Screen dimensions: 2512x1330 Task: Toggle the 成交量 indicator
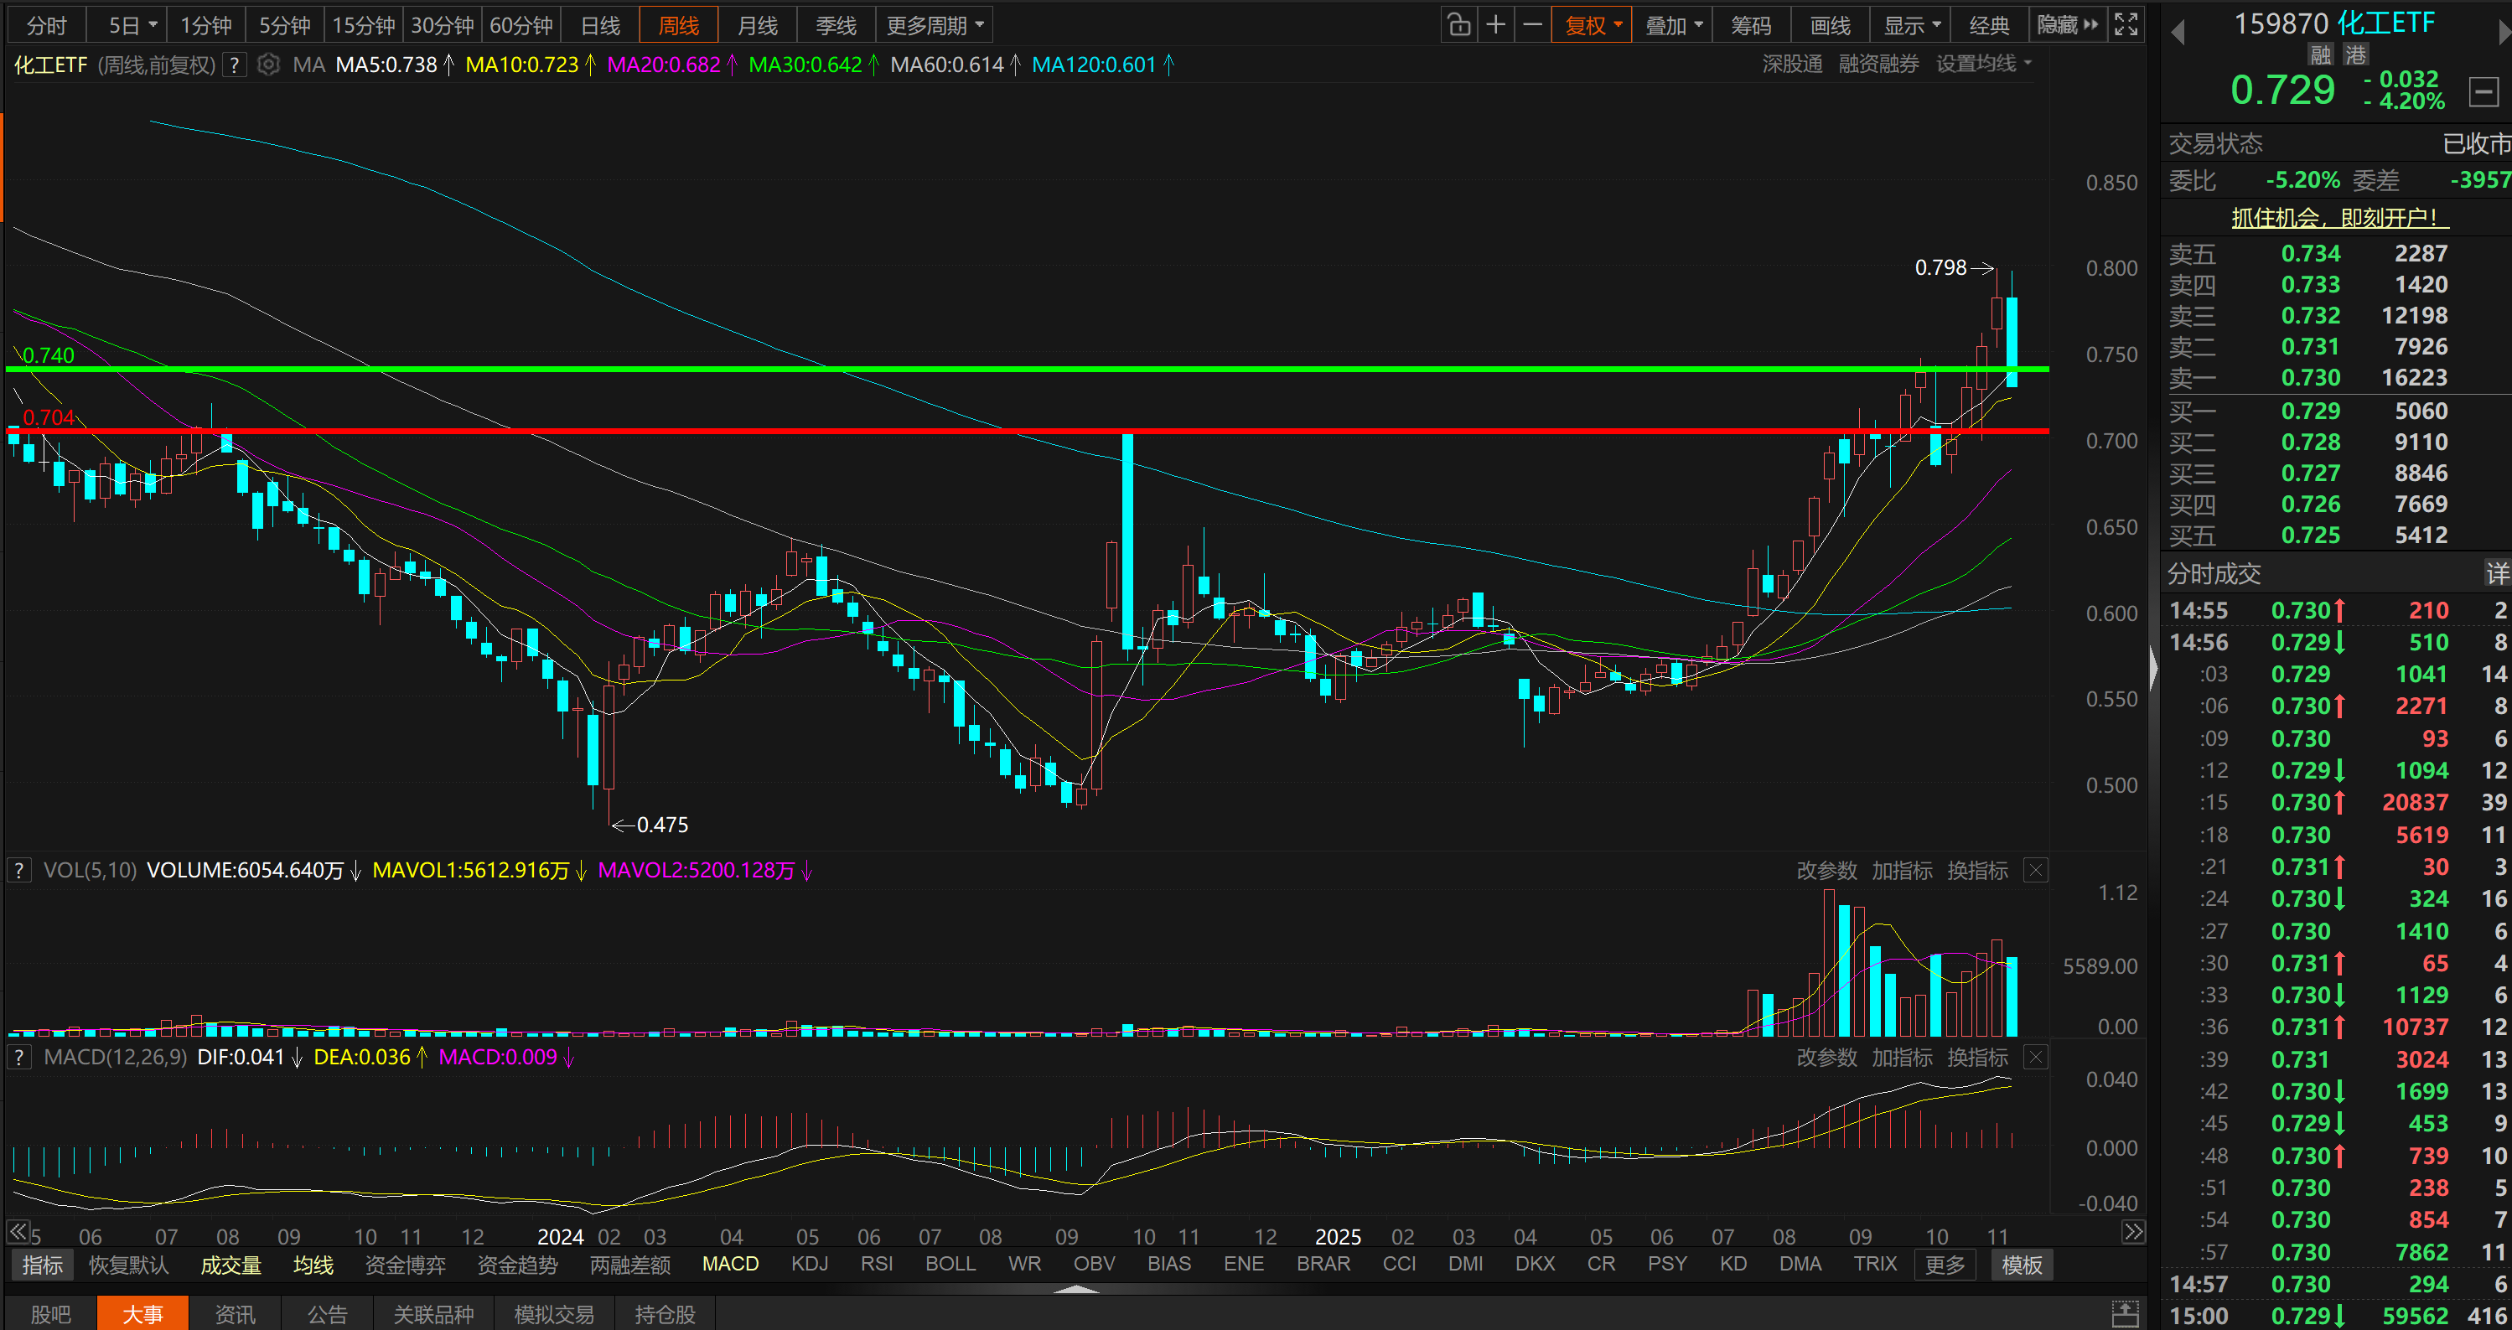(231, 1265)
